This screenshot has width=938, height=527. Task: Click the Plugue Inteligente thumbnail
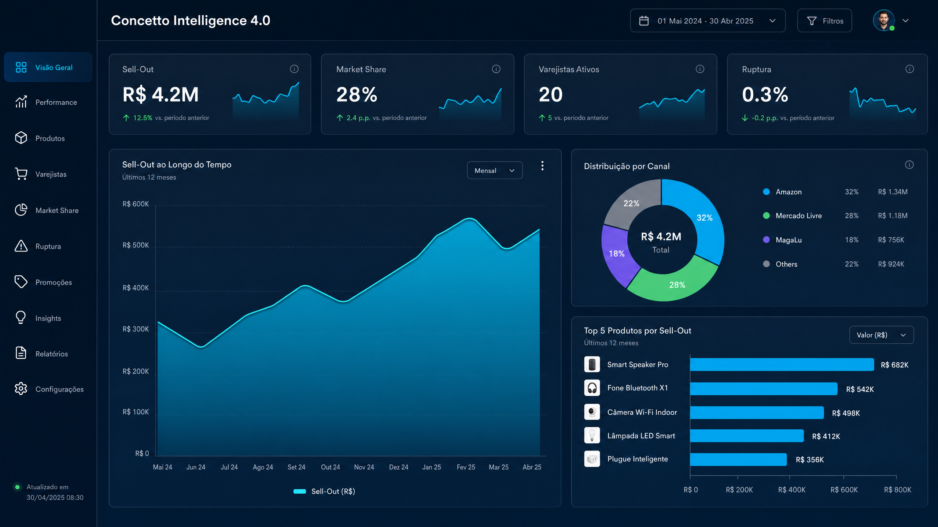pyautogui.click(x=592, y=459)
